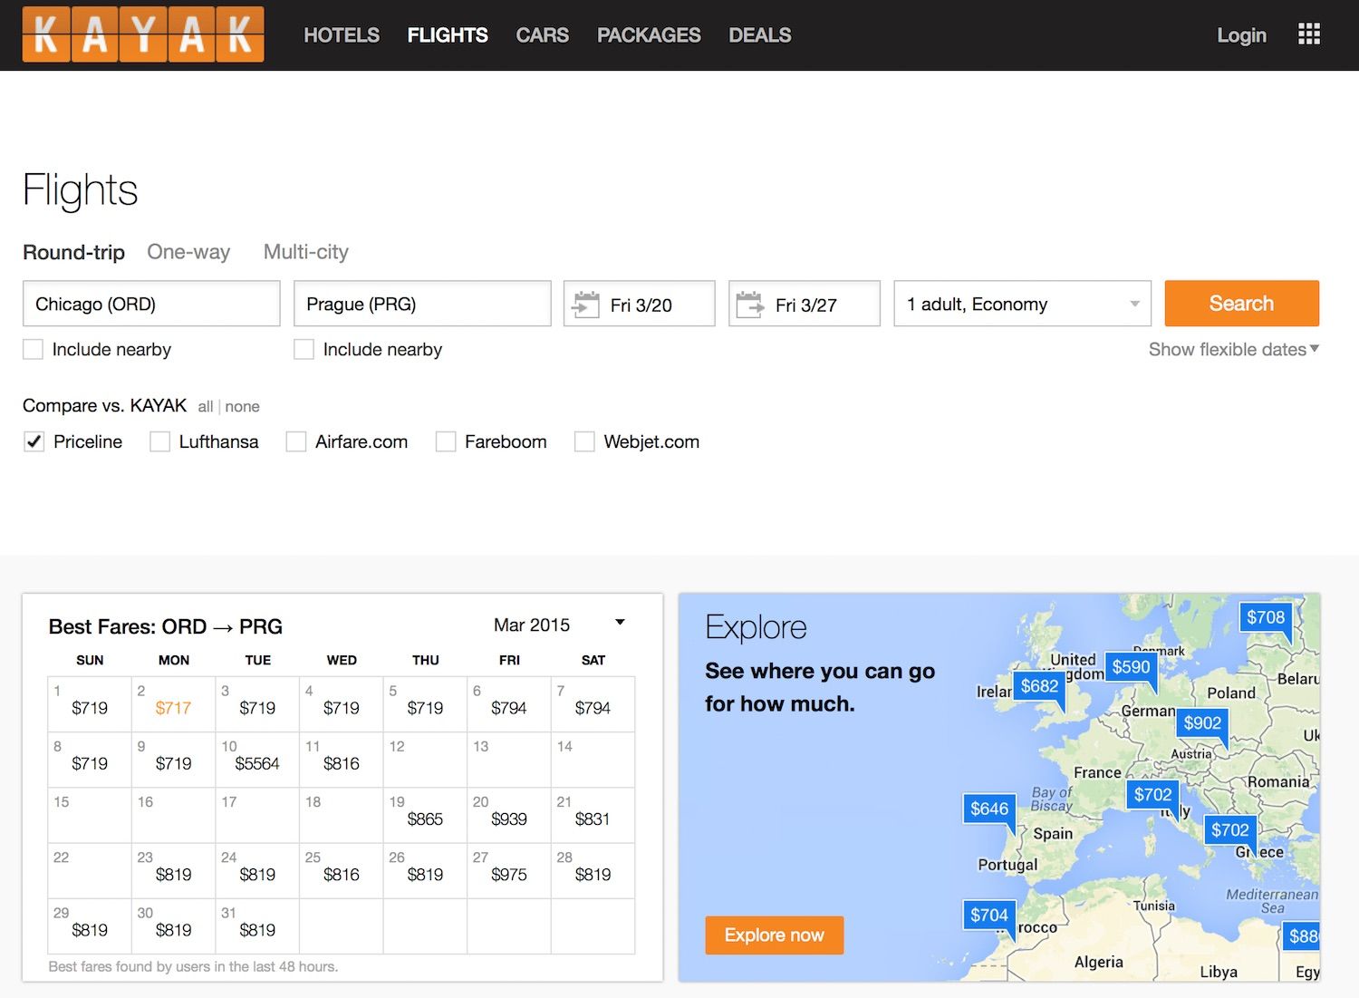Click the Explore now button
The width and height of the screenshot is (1359, 998).
[774, 935]
